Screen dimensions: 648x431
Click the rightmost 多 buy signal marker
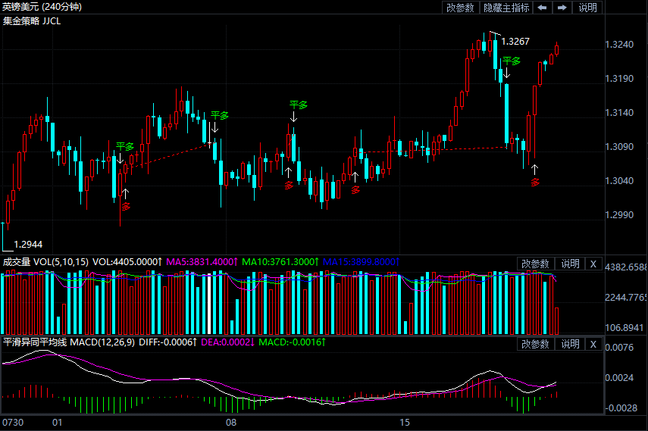[x=535, y=181]
